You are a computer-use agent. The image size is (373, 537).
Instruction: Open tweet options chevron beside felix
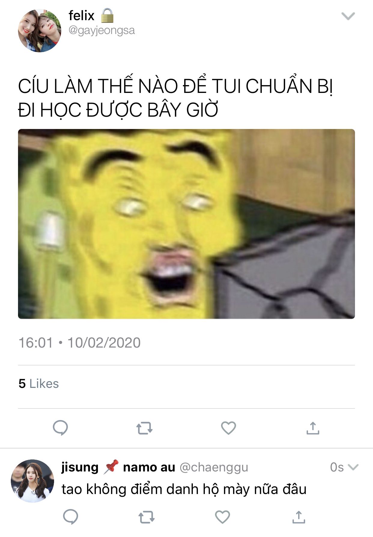tap(348, 16)
